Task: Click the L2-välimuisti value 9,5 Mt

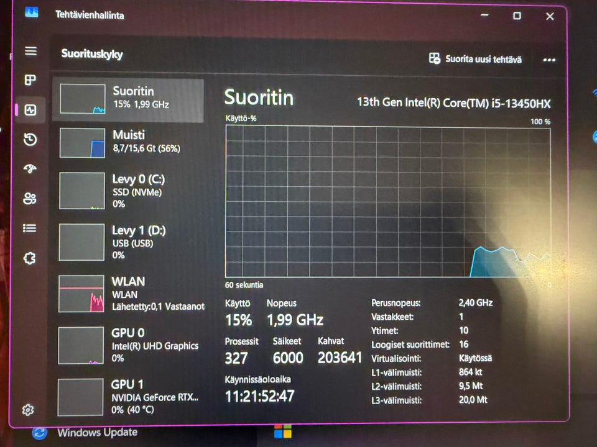Action: tap(471, 386)
